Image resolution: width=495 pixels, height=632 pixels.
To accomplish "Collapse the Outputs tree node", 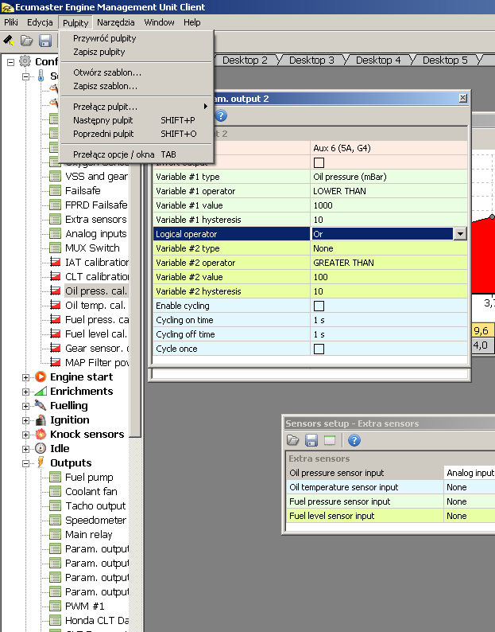I will (26, 463).
